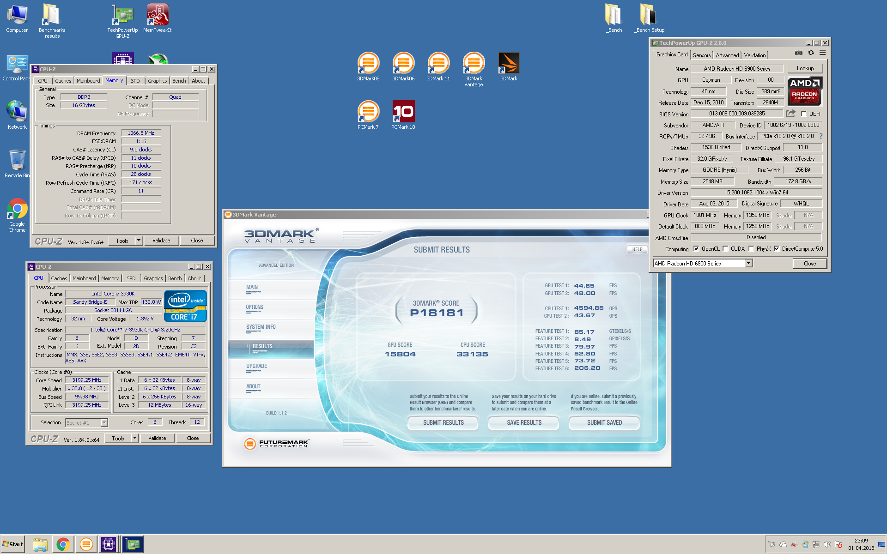Open the SPD tab in the CPU-Z Memory window
Viewport: 887px width, 554px height.
click(135, 81)
